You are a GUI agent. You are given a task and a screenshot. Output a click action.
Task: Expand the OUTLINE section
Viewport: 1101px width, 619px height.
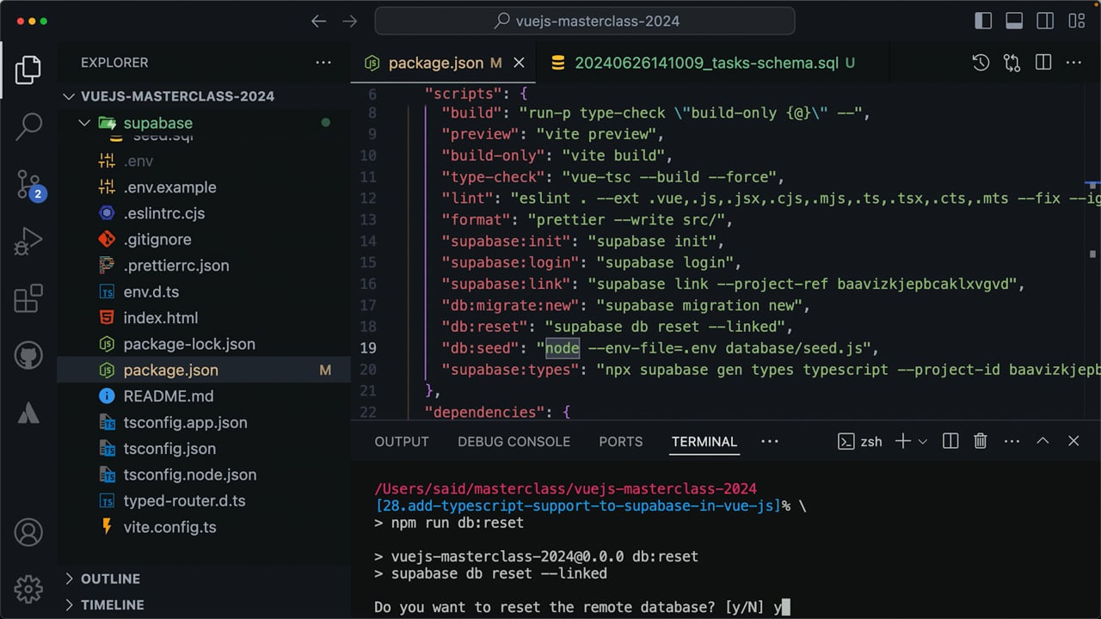204,579
